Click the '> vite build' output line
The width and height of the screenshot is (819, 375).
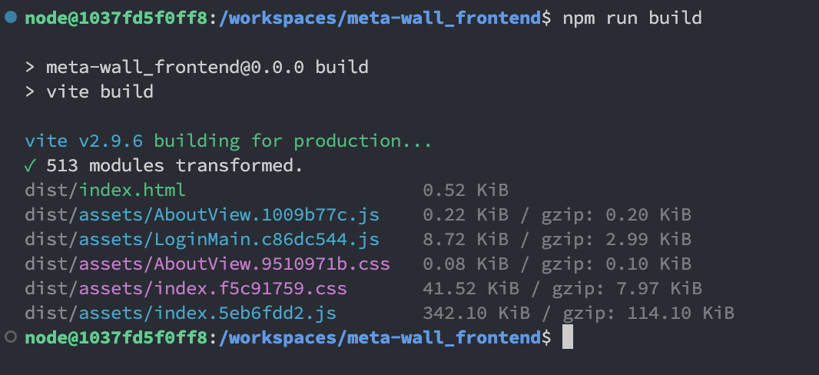(x=89, y=91)
